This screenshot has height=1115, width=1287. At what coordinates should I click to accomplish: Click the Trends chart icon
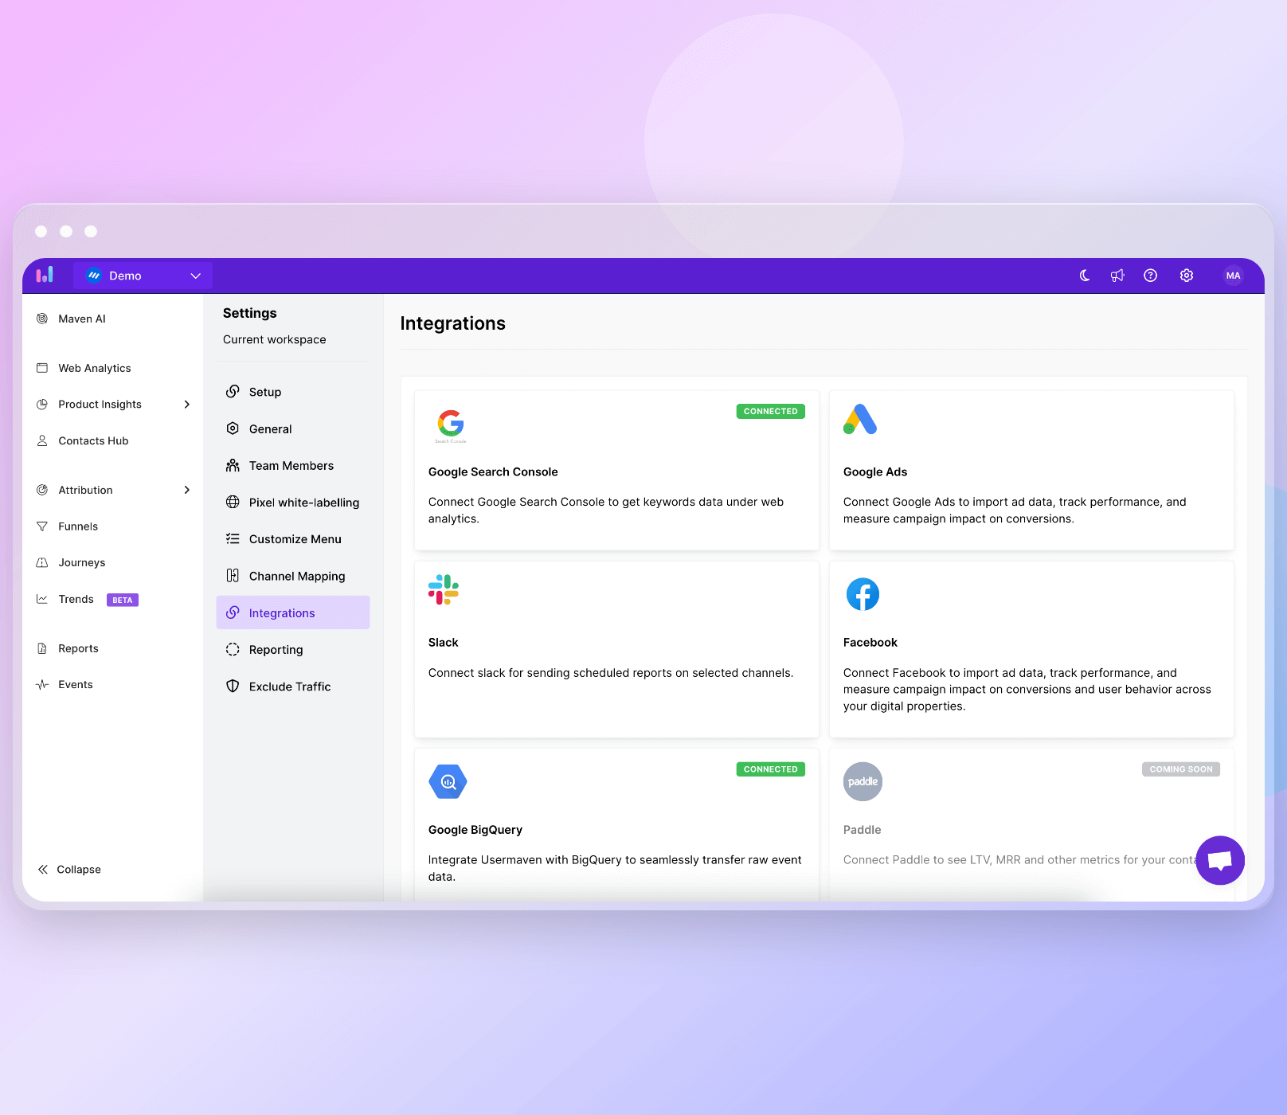click(x=42, y=599)
